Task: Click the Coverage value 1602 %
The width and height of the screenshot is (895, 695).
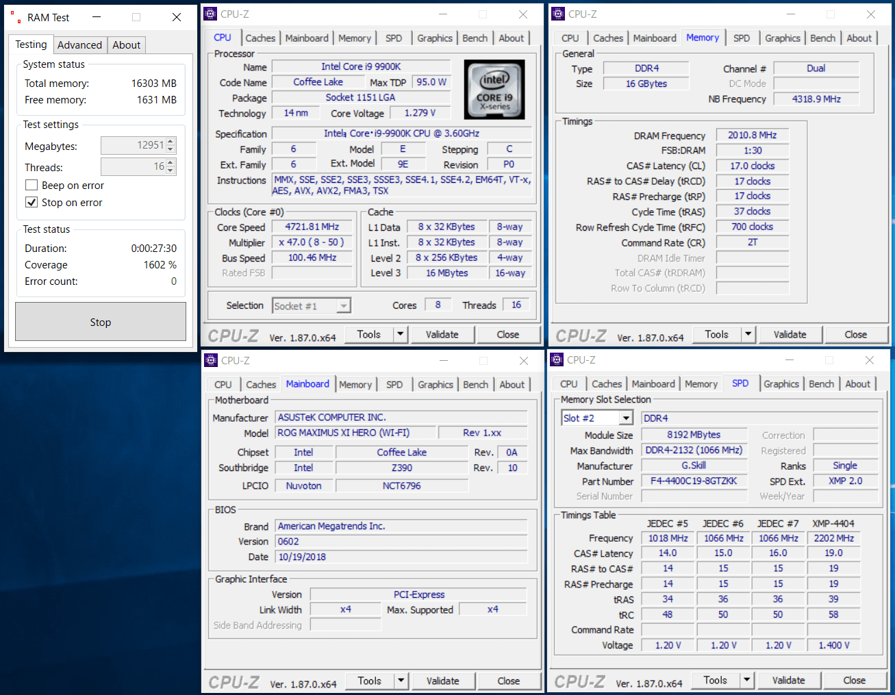Action: (161, 265)
